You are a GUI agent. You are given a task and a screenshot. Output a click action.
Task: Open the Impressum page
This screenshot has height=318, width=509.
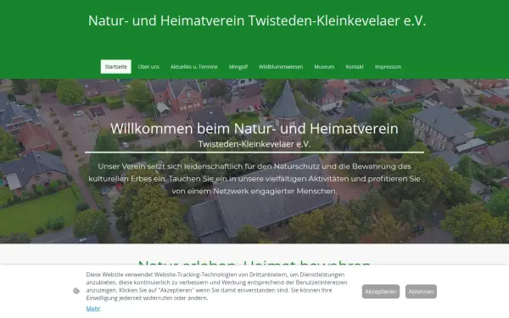coord(388,66)
